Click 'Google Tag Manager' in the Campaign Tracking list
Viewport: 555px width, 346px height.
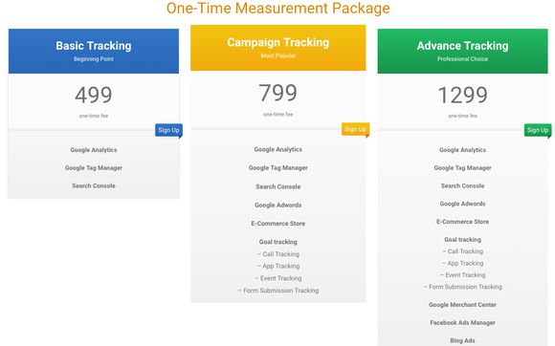tap(278, 168)
